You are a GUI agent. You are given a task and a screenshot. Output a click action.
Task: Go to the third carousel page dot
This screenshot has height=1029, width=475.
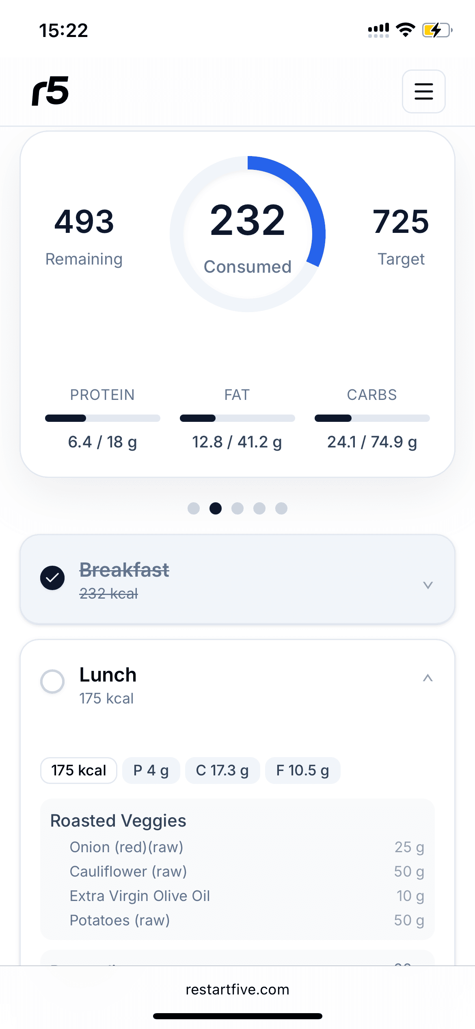tap(237, 508)
